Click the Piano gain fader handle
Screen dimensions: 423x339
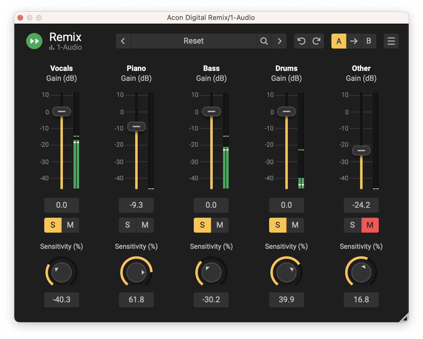click(x=136, y=127)
